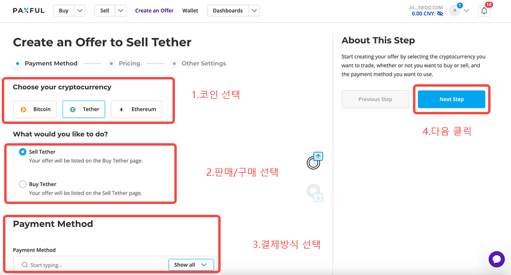The width and height of the screenshot is (511, 275).
Task: Click the Paxful logo
Action: click(29, 10)
